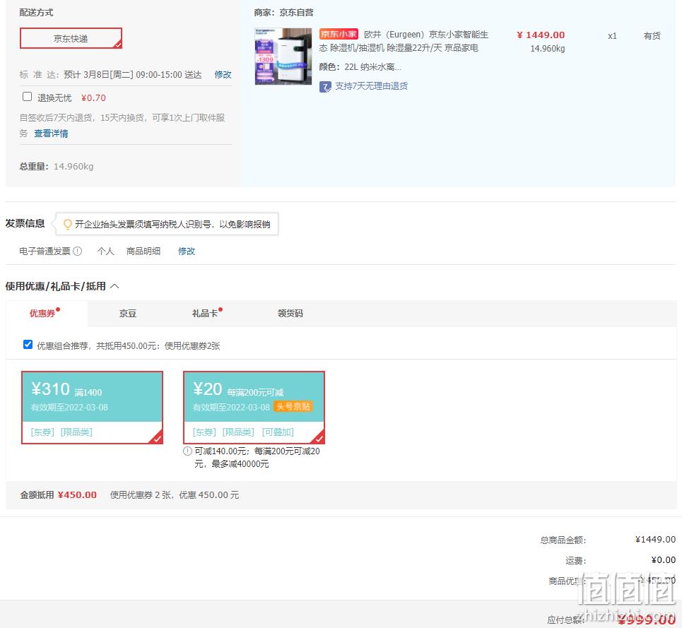682x628 pixels.
Task: Click the 商品明细 invoice content text
Action: [143, 251]
